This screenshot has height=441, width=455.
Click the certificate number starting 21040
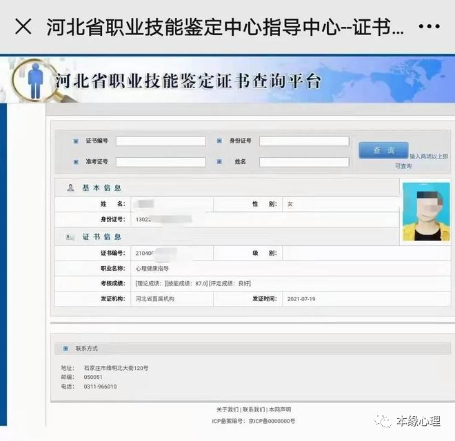pos(156,253)
